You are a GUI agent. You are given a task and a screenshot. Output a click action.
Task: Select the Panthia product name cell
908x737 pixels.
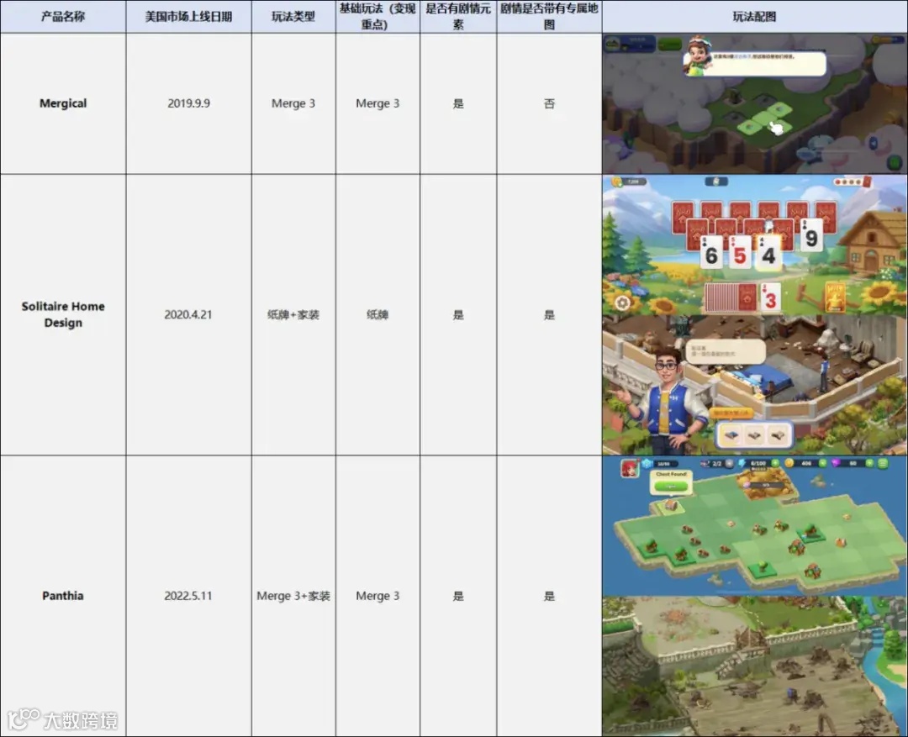point(63,596)
